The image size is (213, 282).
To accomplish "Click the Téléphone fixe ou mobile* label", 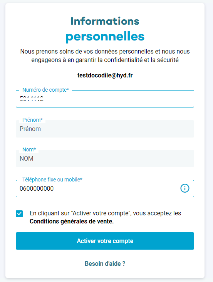I will click(x=52, y=180).
